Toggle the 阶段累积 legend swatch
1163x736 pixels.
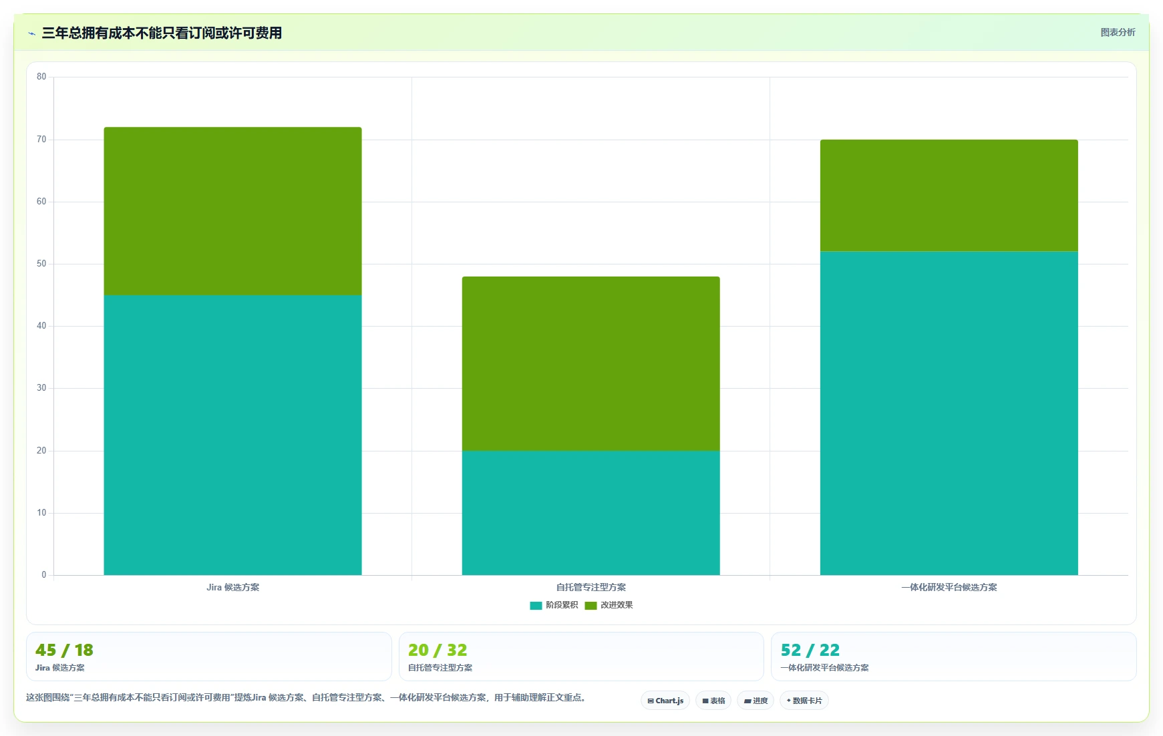pos(536,606)
